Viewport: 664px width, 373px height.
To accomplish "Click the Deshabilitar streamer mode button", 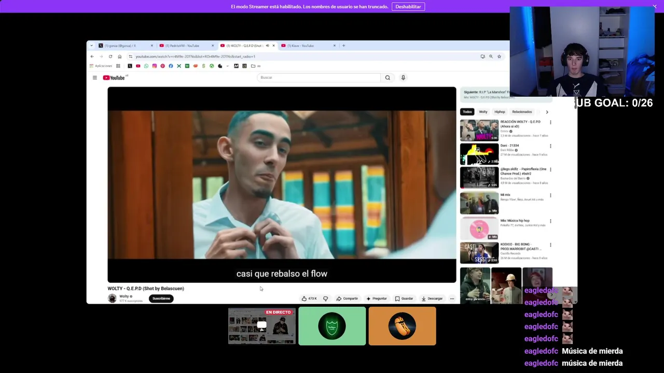I will pyautogui.click(x=408, y=7).
